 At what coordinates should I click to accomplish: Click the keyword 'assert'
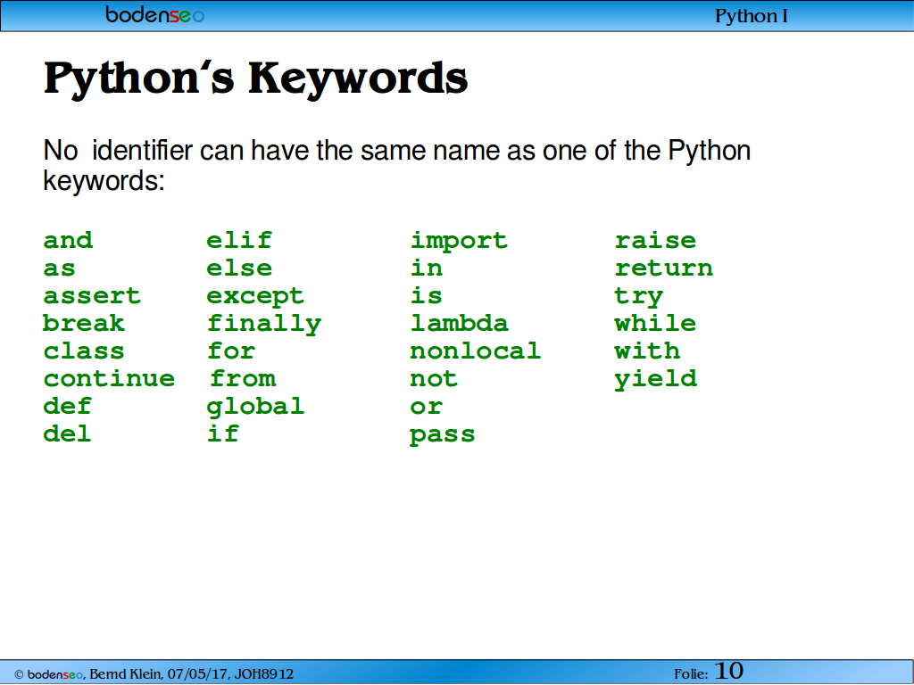[x=92, y=296]
